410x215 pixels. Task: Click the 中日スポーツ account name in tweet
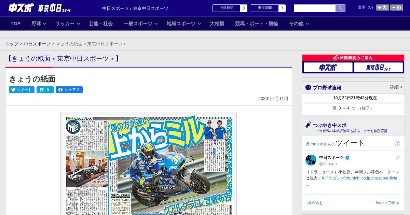[331, 158]
